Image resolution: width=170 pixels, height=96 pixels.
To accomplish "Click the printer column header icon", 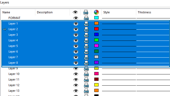I will tap(86, 12).
